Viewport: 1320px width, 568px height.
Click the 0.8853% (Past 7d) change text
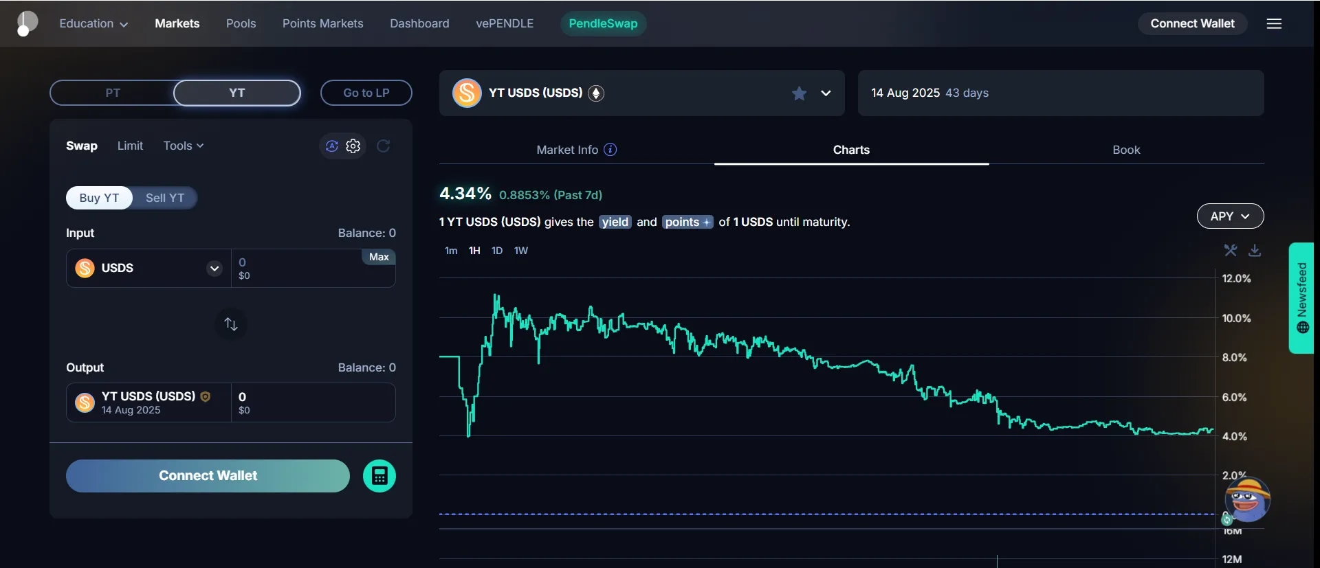tap(551, 195)
